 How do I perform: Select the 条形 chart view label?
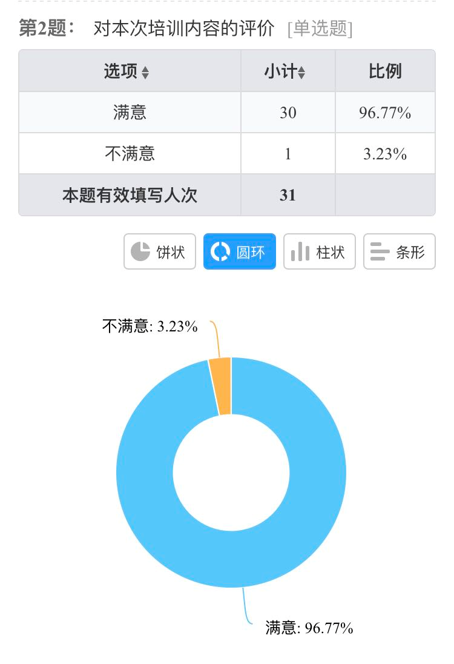point(410,253)
